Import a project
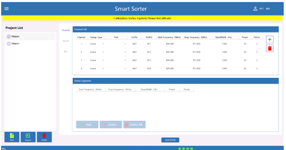 [28, 137]
